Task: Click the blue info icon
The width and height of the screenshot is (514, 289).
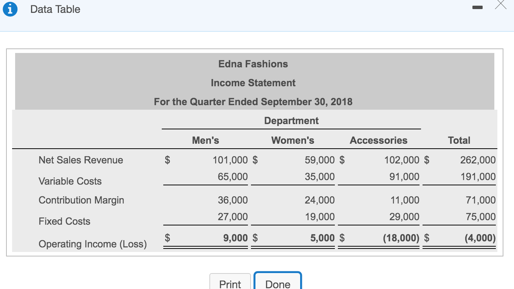Action: pyautogui.click(x=10, y=9)
